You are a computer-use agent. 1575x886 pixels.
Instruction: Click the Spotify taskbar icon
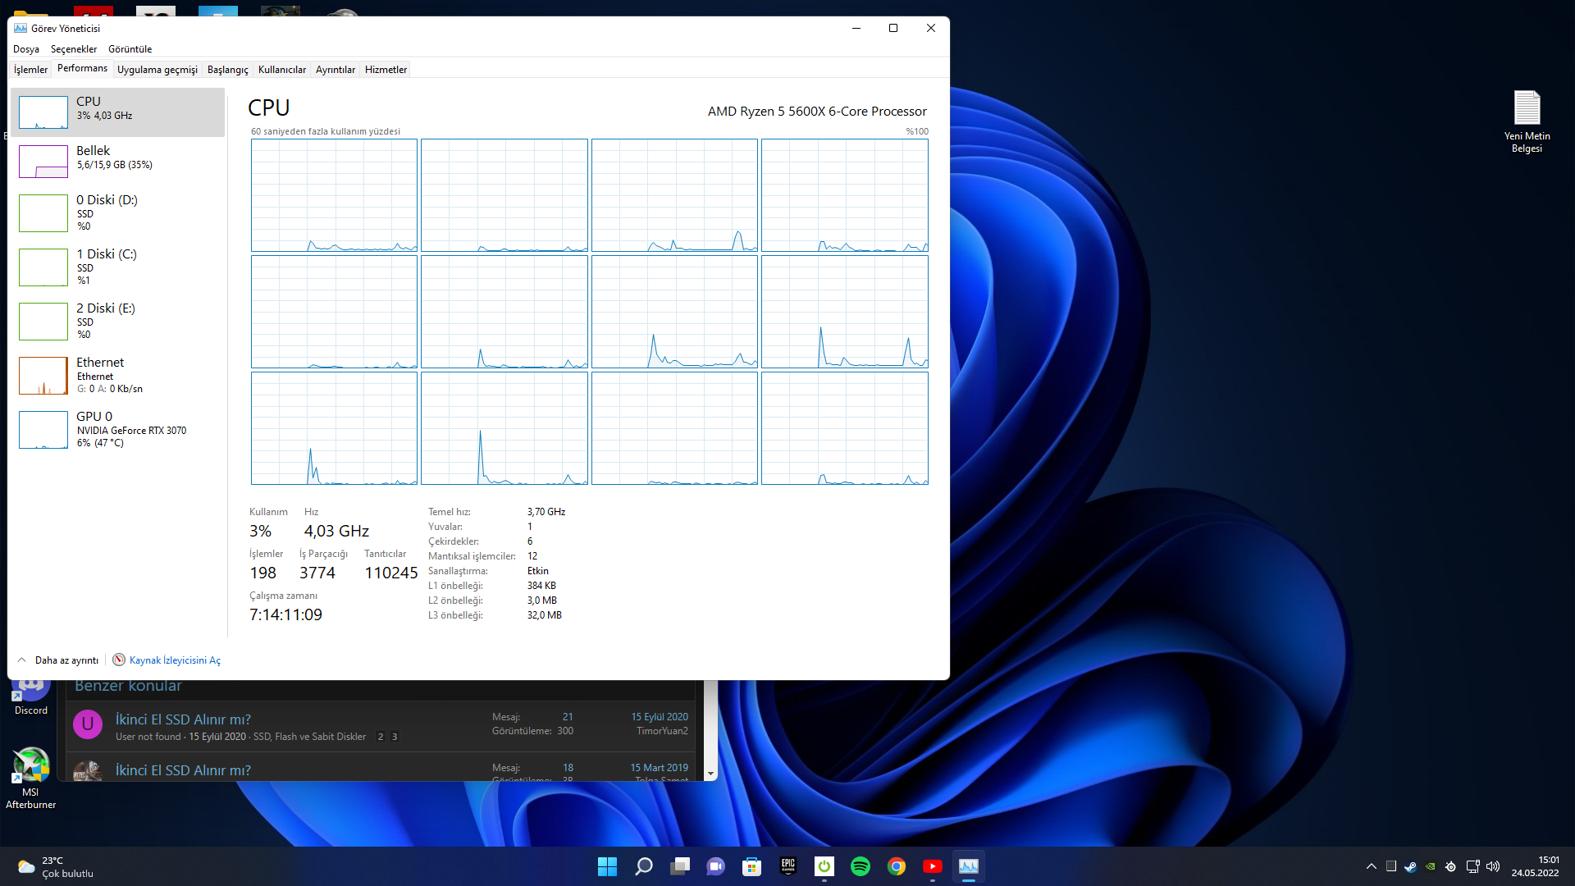click(861, 866)
